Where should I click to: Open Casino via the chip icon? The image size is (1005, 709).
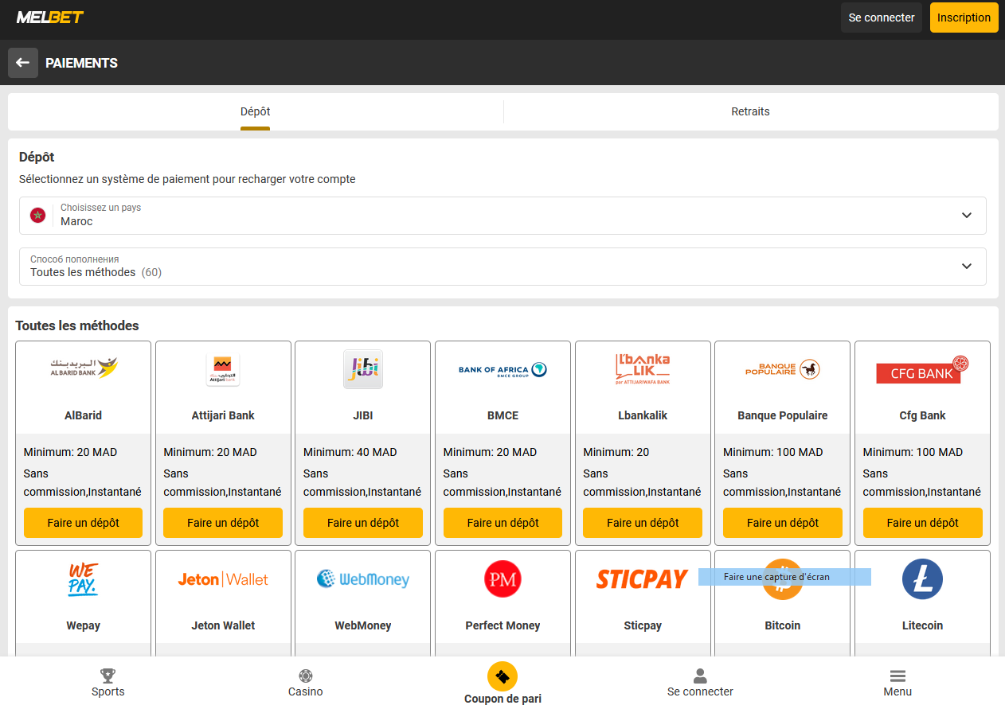[306, 676]
